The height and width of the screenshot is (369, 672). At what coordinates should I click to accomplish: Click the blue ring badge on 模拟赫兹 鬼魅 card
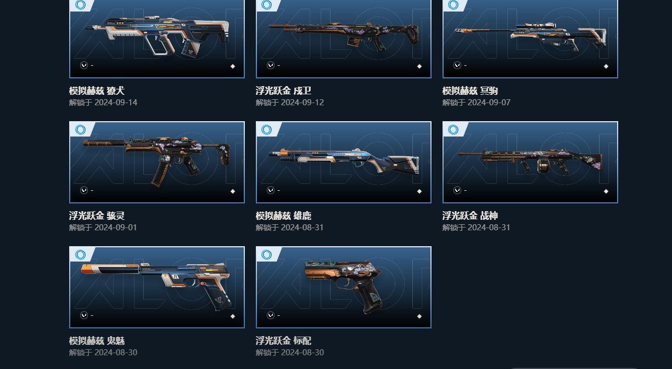click(x=80, y=255)
